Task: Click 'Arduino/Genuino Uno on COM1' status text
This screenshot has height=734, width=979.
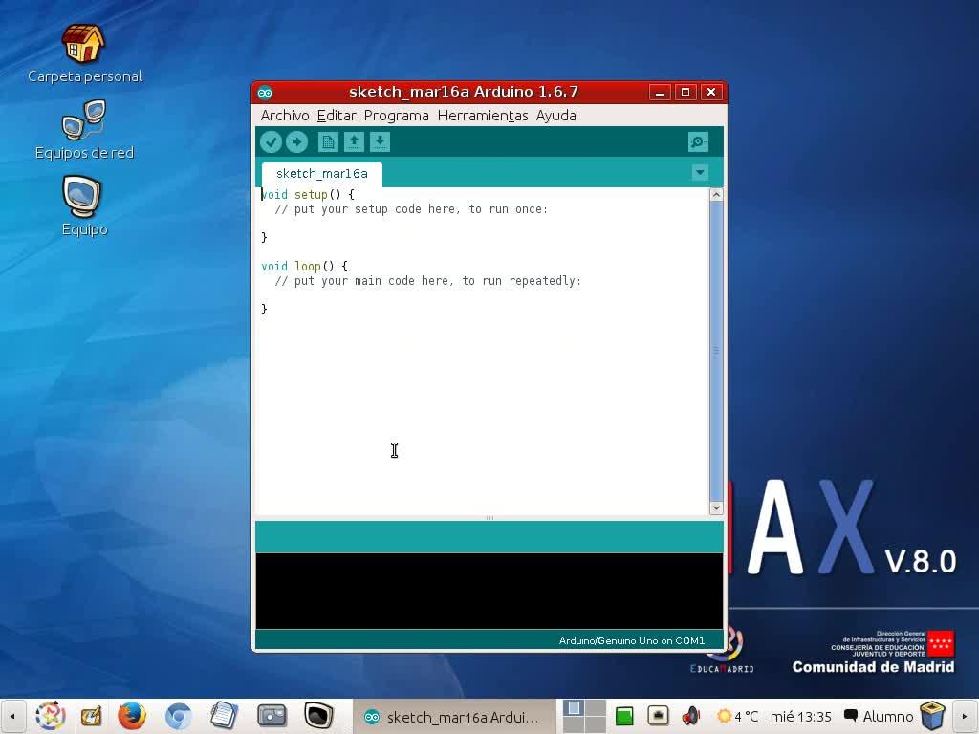Action: 631,640
